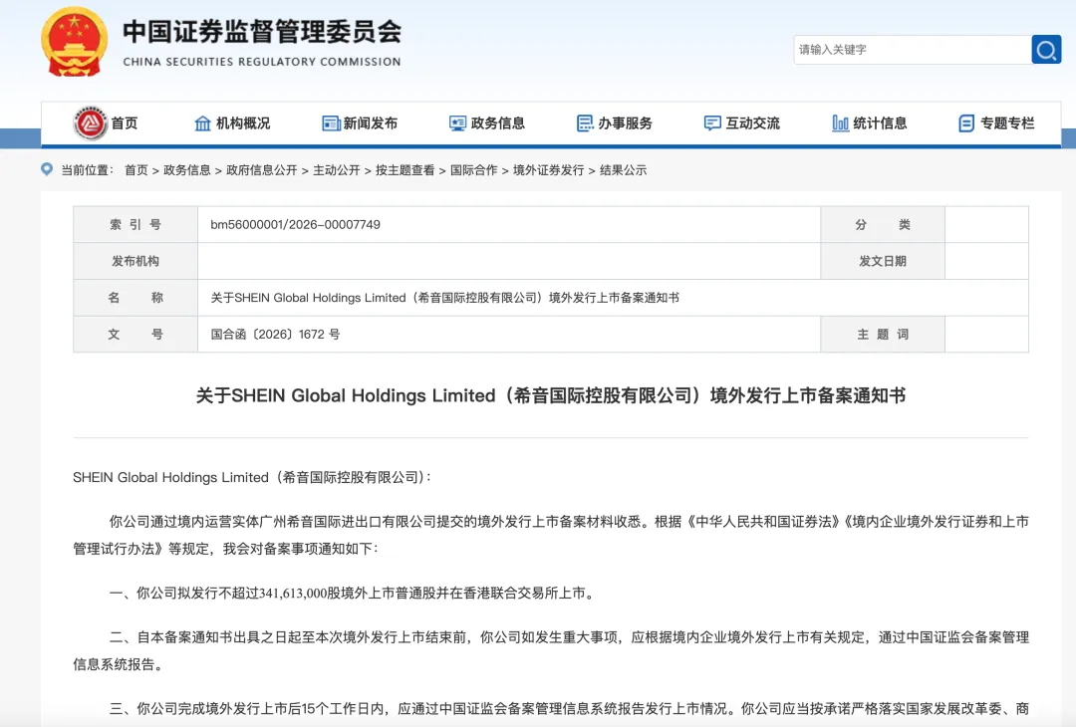Click the building icon beside 机构概况

[202, 123]
